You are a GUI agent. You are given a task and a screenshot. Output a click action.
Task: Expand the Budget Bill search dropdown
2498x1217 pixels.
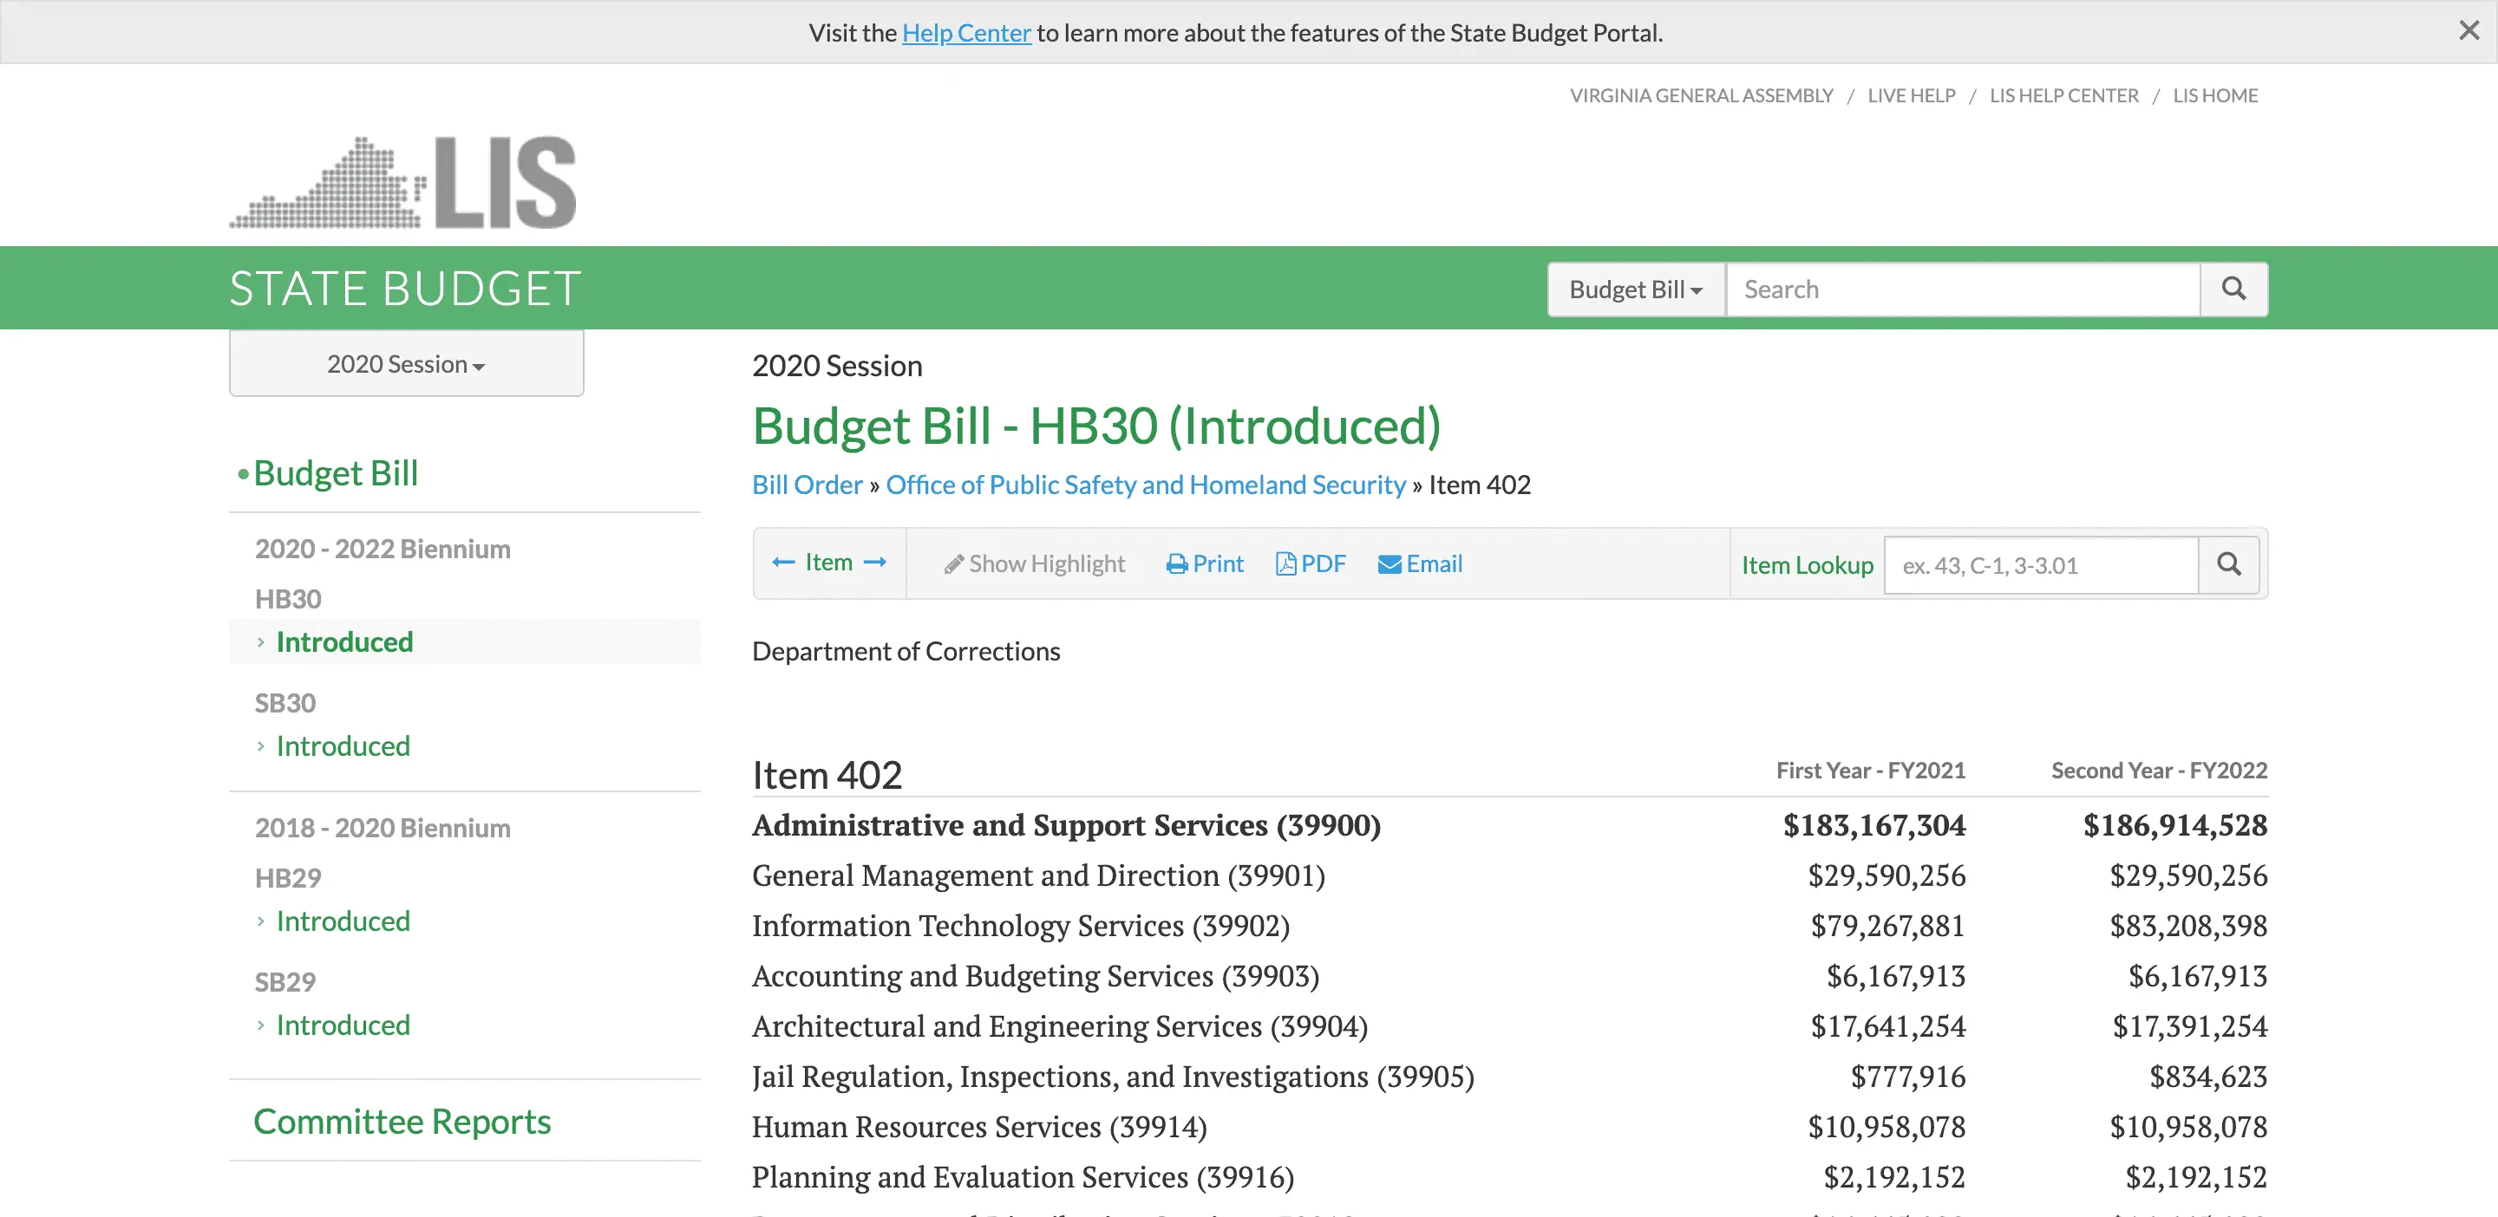1635,290
